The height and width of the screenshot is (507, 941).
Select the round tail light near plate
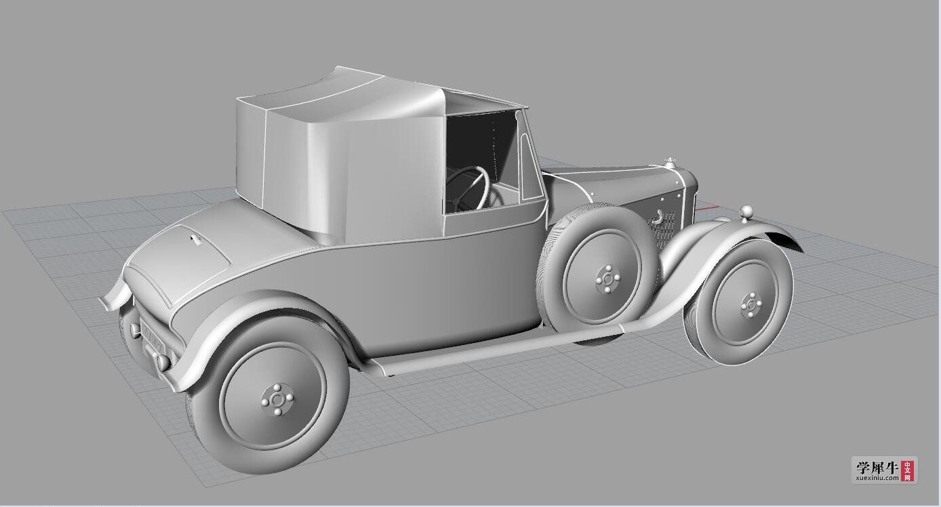click(163, 362)
